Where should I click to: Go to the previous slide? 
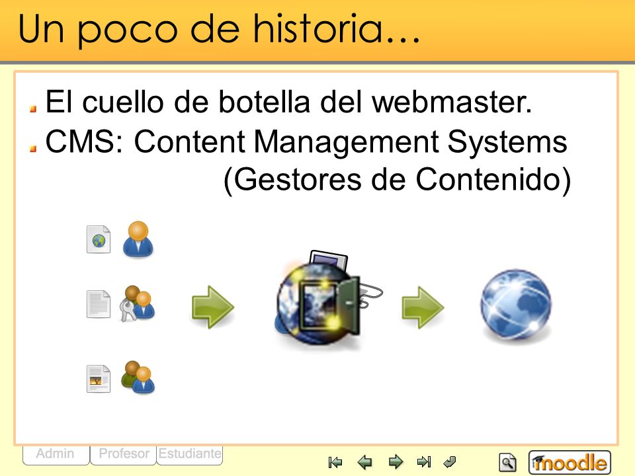365,462
